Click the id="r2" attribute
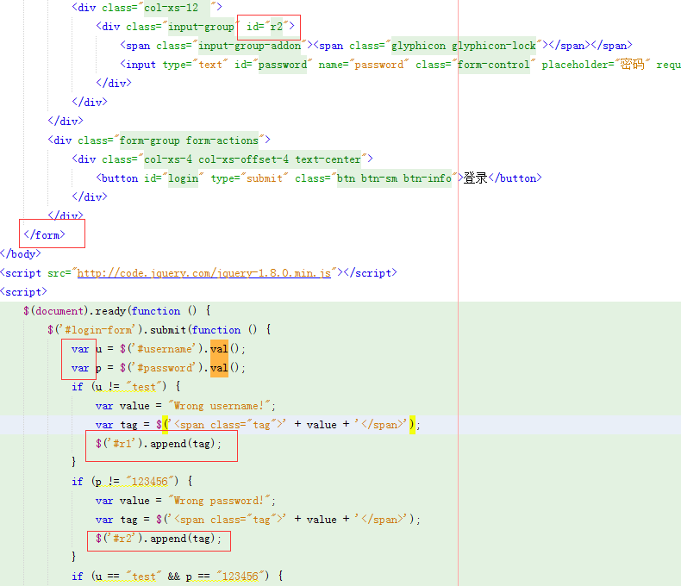 (x=267, y=27)
